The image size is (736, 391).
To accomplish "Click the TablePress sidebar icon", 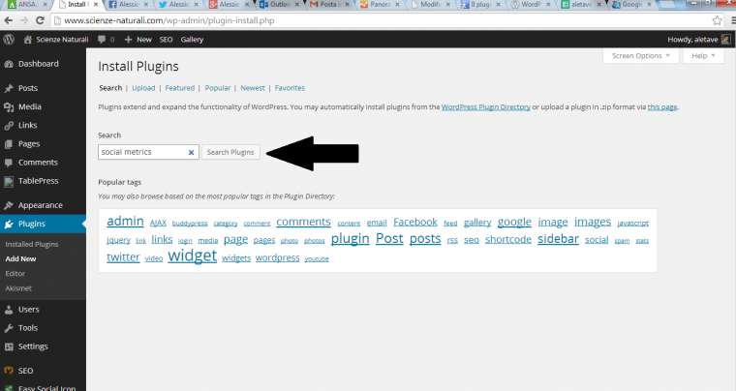I will (9, 181).
